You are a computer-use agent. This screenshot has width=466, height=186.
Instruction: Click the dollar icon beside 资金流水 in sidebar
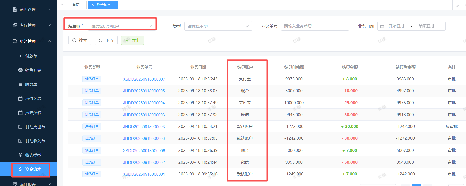click(x=20, y=169)
